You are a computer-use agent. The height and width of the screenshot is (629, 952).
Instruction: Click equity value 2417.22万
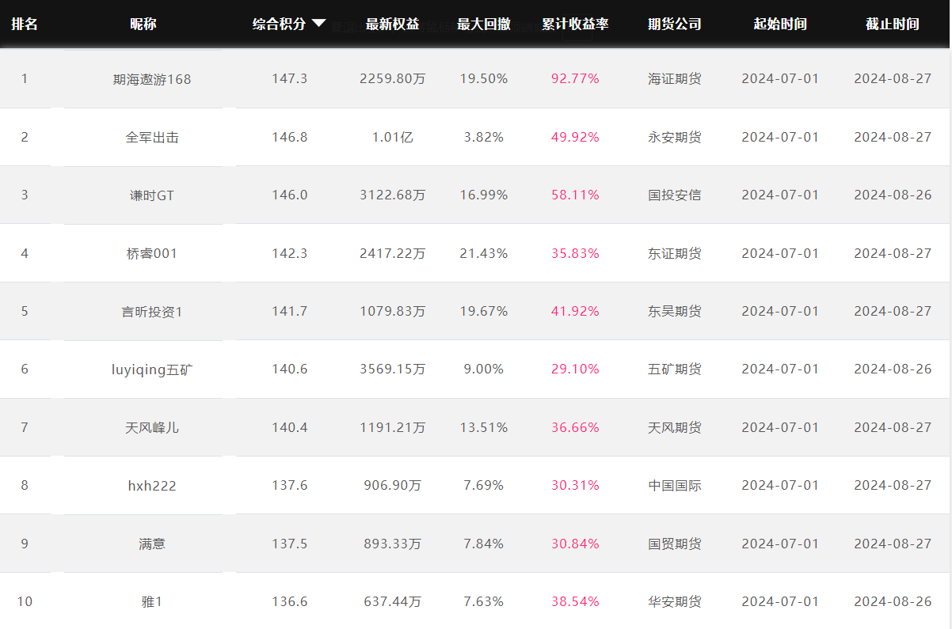click(393, 253)
